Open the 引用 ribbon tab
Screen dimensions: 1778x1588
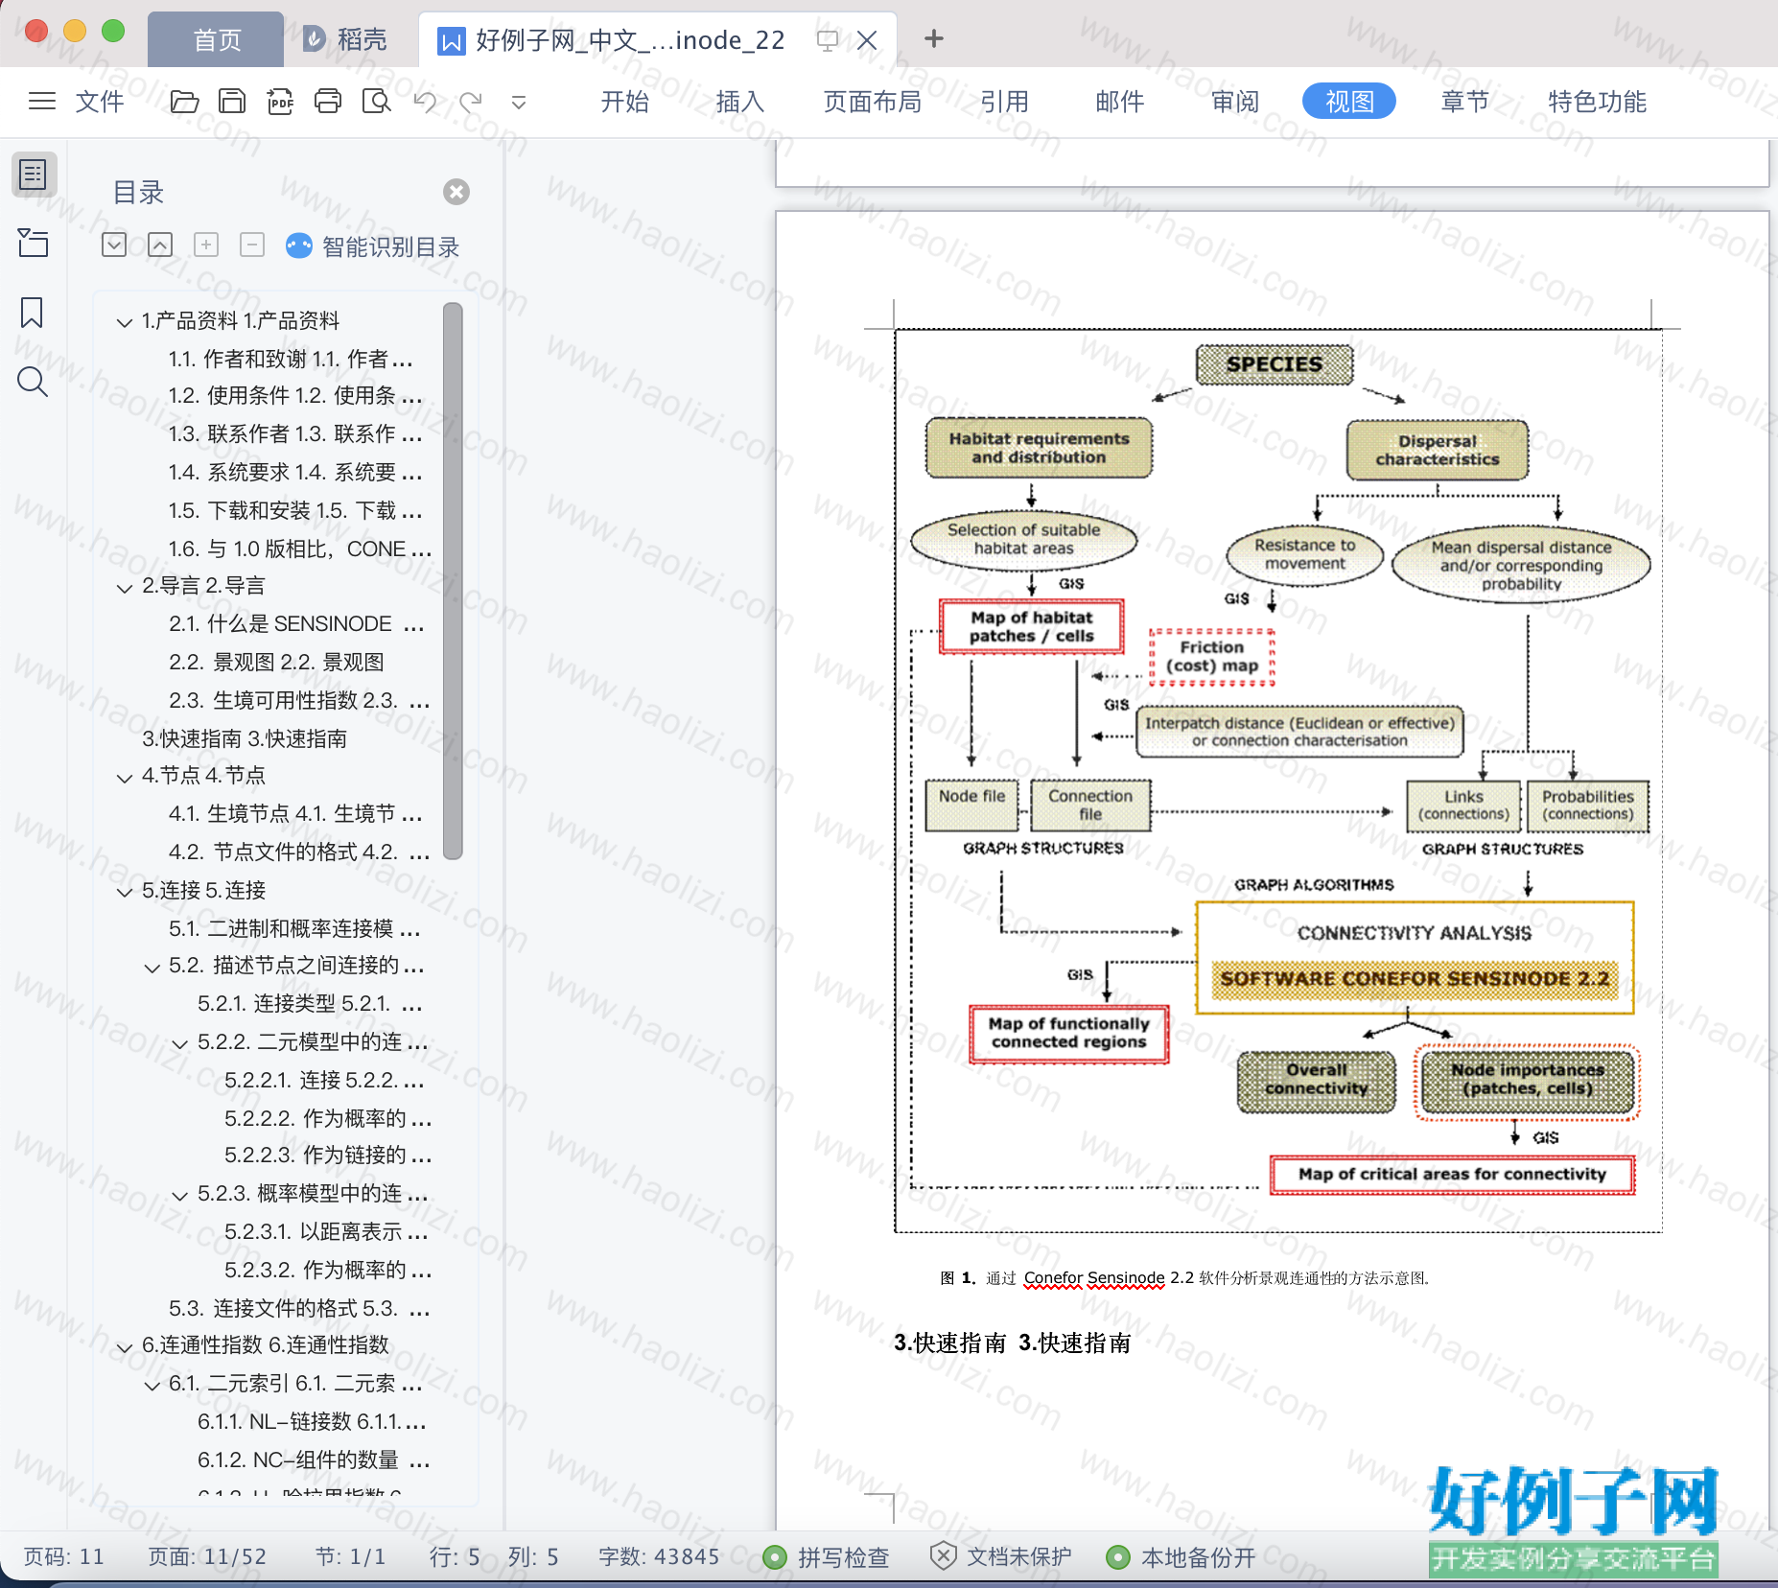1005,102
